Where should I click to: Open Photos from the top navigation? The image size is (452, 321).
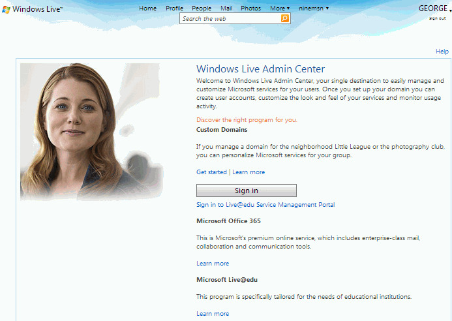250,8
